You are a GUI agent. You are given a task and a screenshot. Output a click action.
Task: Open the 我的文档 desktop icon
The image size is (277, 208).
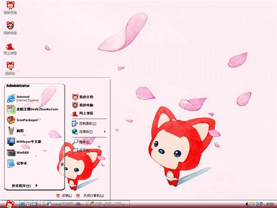[10, 7]
